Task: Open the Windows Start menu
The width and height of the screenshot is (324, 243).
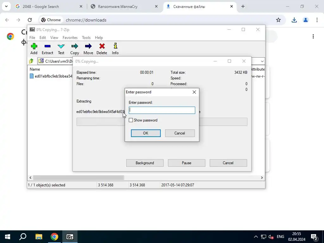Action: 8,237
